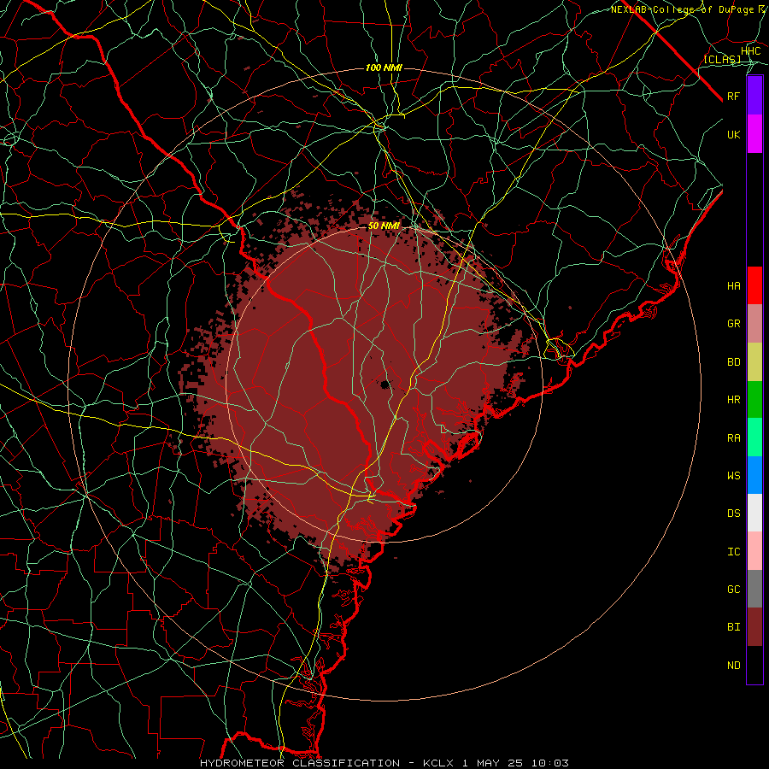Viewport: 769px width, 769px height.
Task: Click the 10:03 timestamp
Action: [x=549, y=763]
